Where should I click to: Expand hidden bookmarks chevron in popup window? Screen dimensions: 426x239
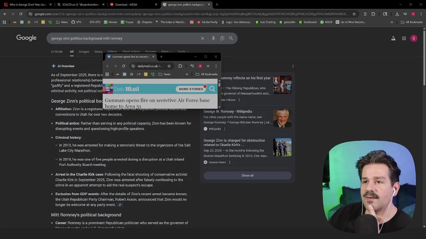pyautogui.click(x=187, y=74)
